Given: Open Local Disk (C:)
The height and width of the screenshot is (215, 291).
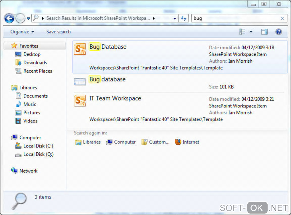Looking at the screenshot, I should (x=38, y=146).
